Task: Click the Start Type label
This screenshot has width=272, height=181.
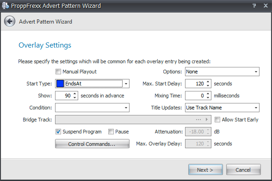Action: click(x=39, y=84)
